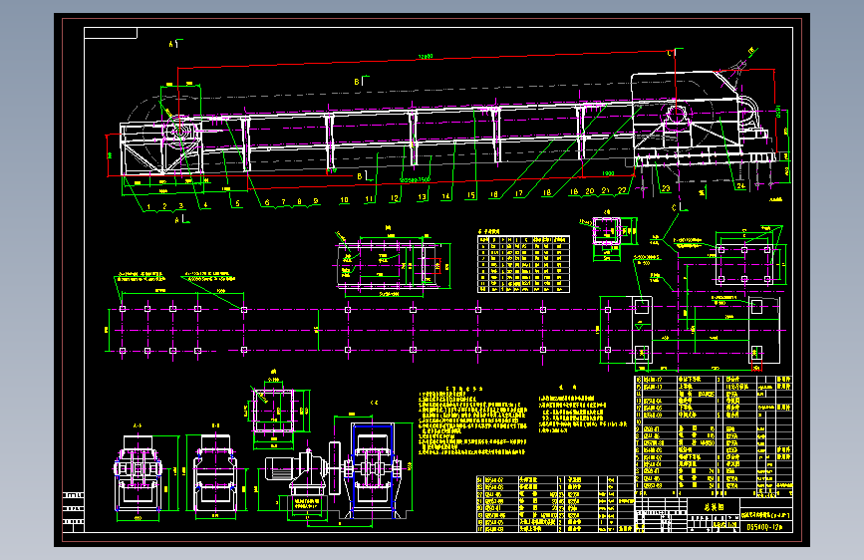This screenshot has height=560, width=864.
Task: Click the C-C section view title
Action: [x=374, y=403]
